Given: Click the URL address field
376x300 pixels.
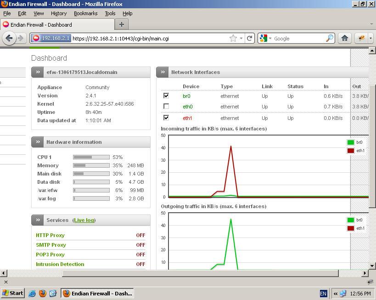Looking at the screenshot, I should click(x=150, y=39).
